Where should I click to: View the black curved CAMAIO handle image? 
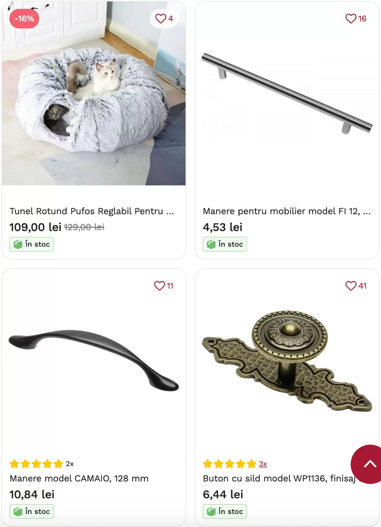coord(94,360)
